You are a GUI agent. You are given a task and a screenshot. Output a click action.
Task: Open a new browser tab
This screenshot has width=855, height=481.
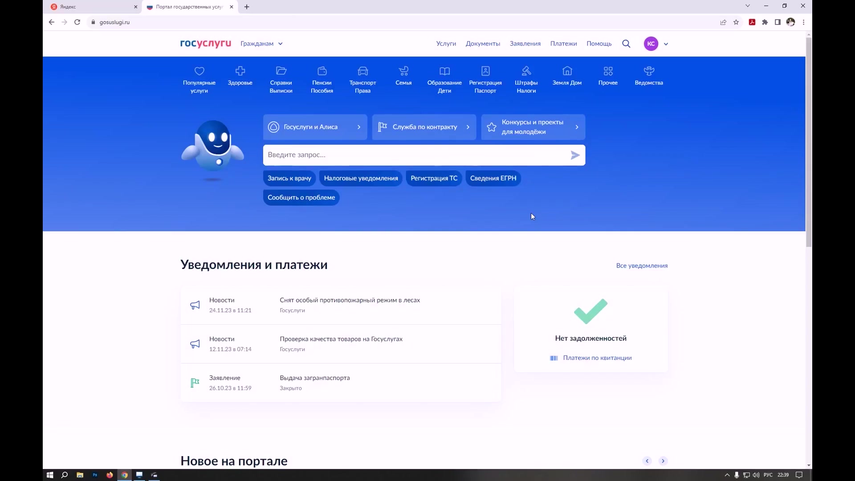[x=247, y=7]
